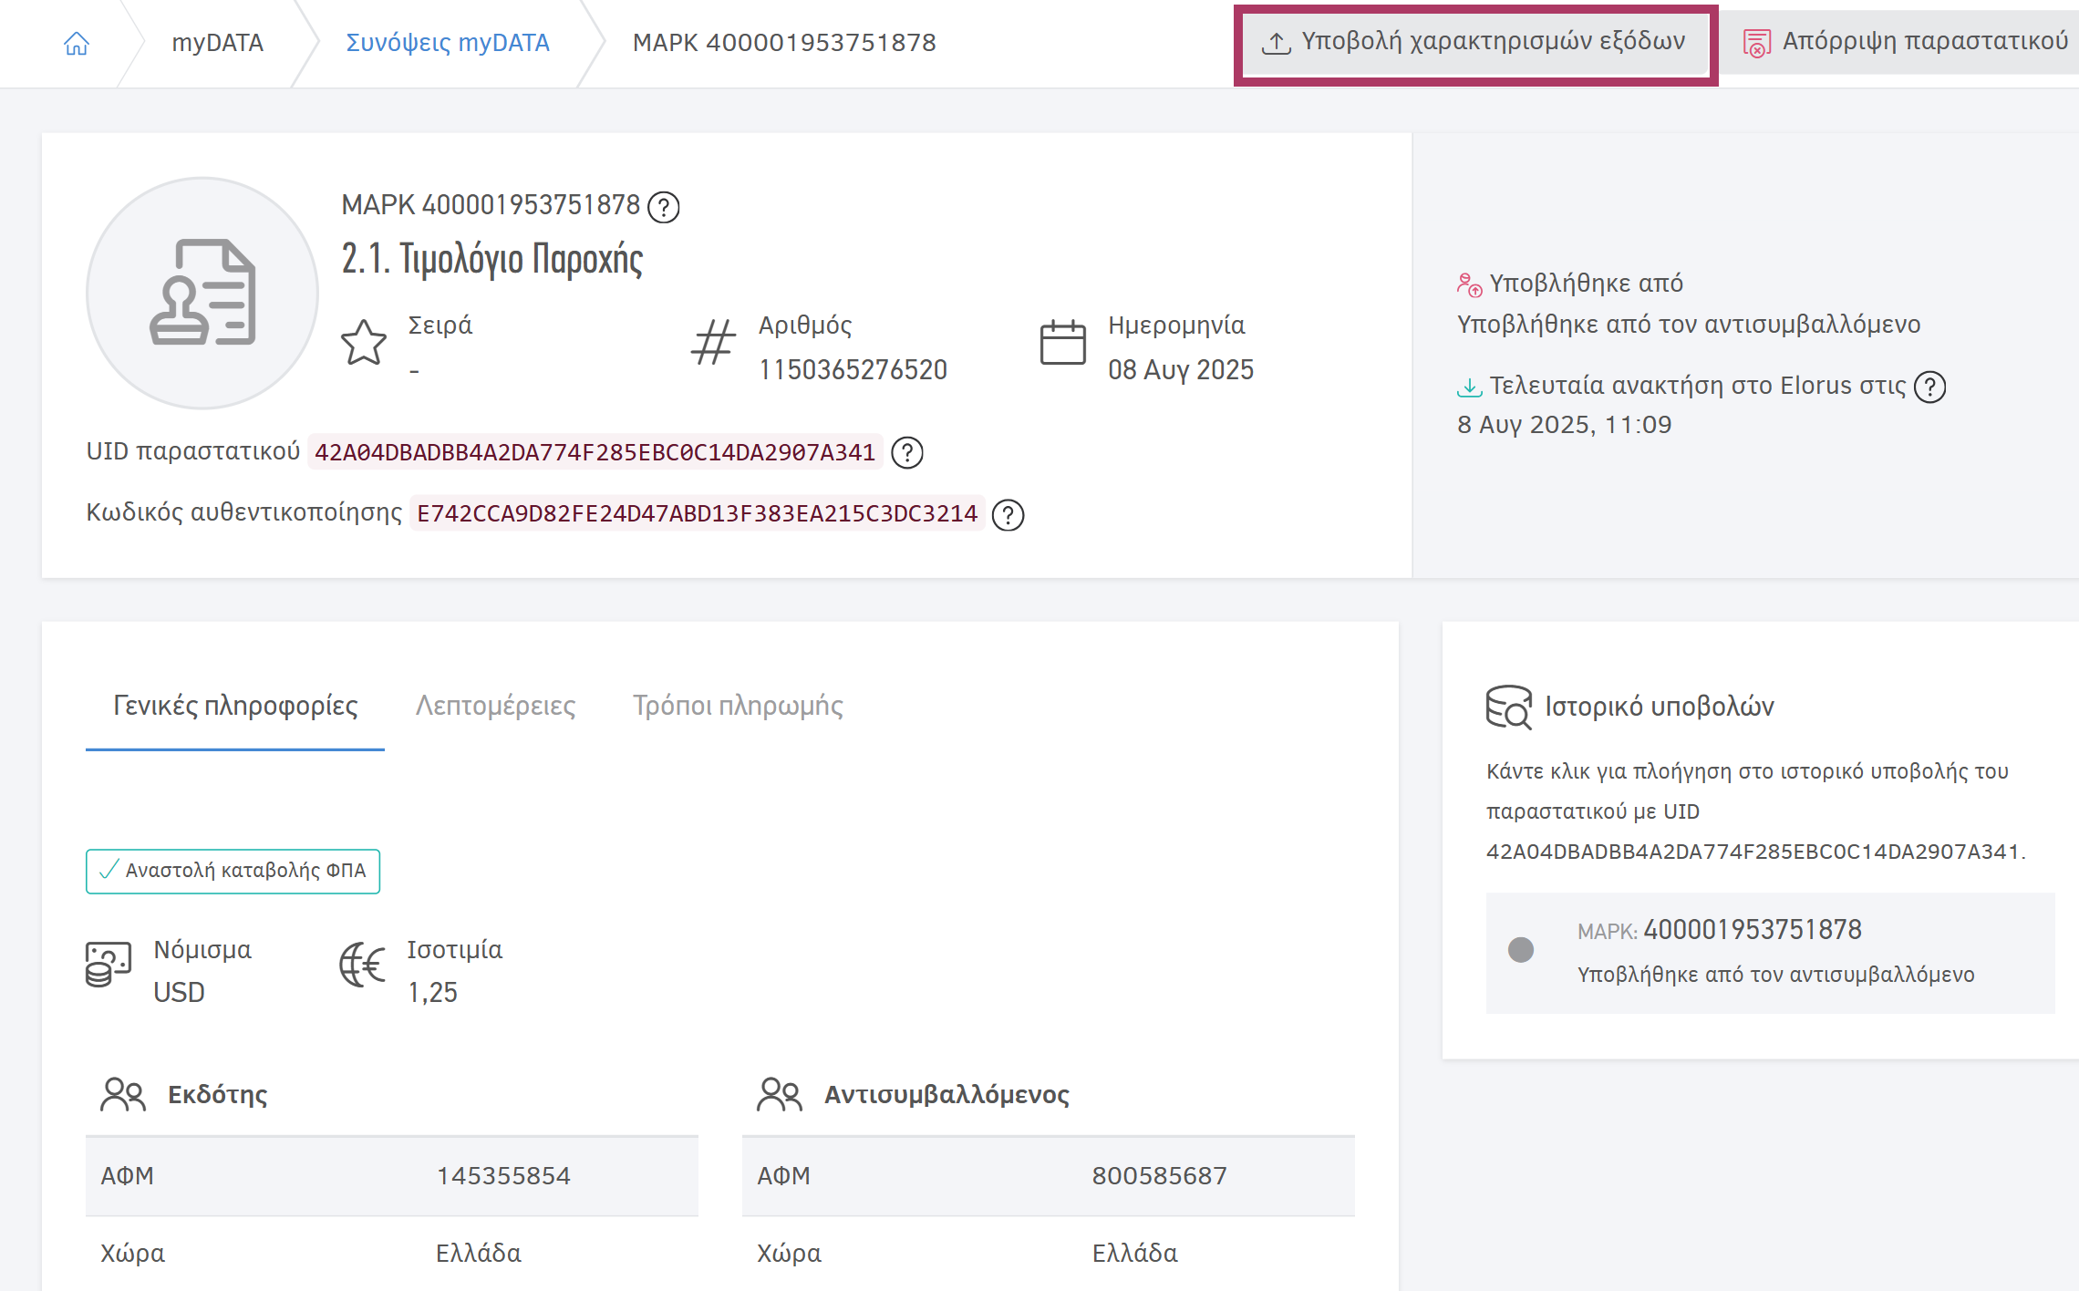2079x1291 pixels.
Task: Open help icon beside Κωδικός αυθεντικοποίησης
Action: 1008,515
